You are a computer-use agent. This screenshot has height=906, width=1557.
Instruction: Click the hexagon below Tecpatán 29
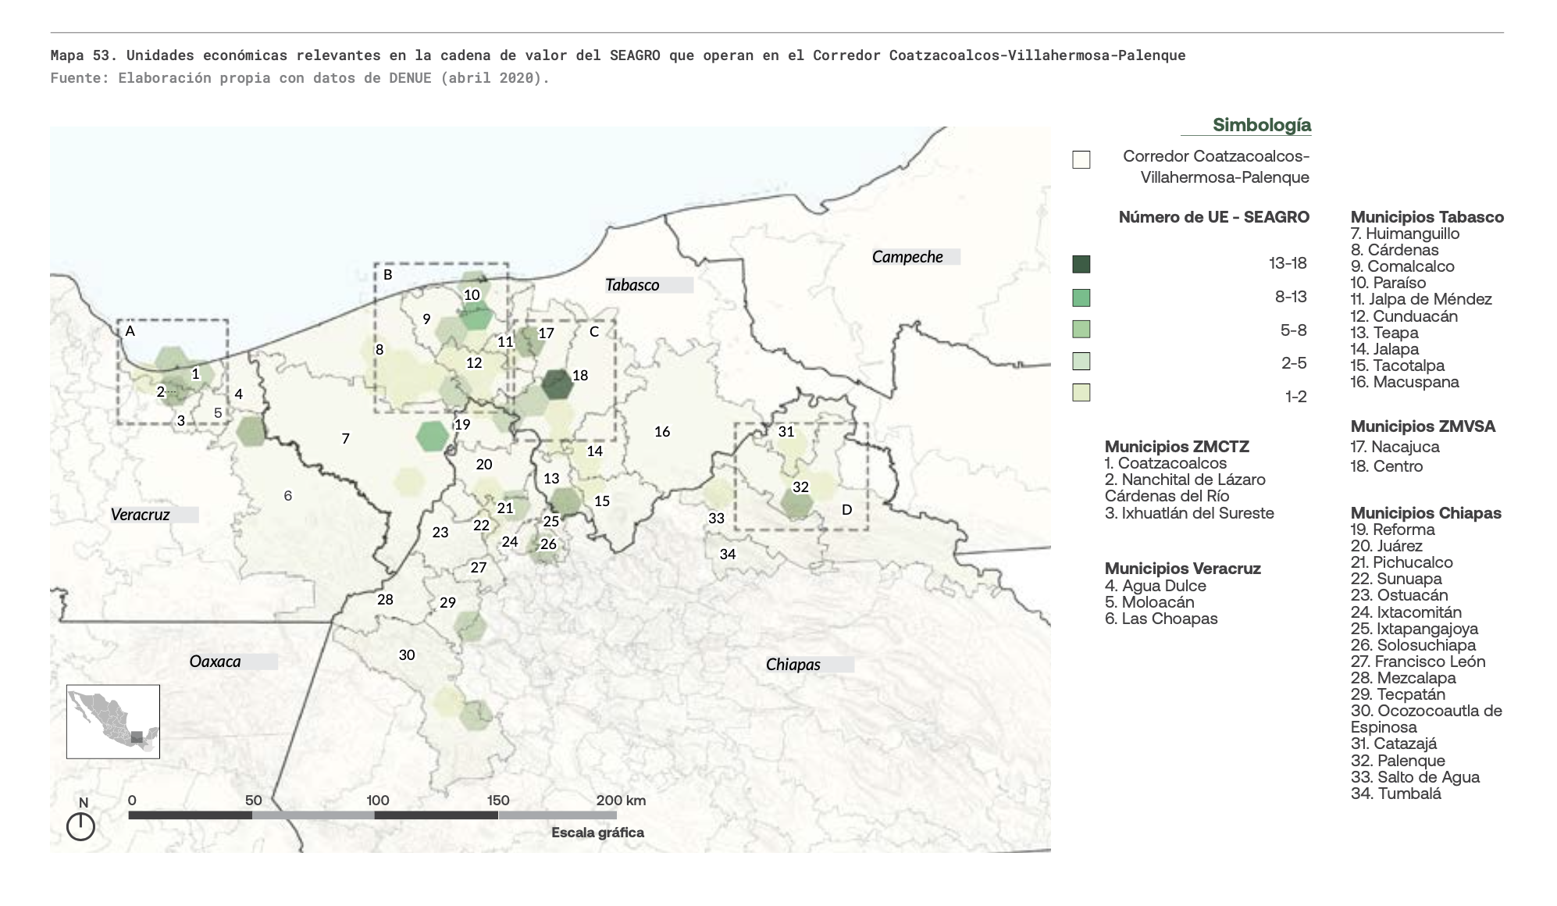coord(470,626)
